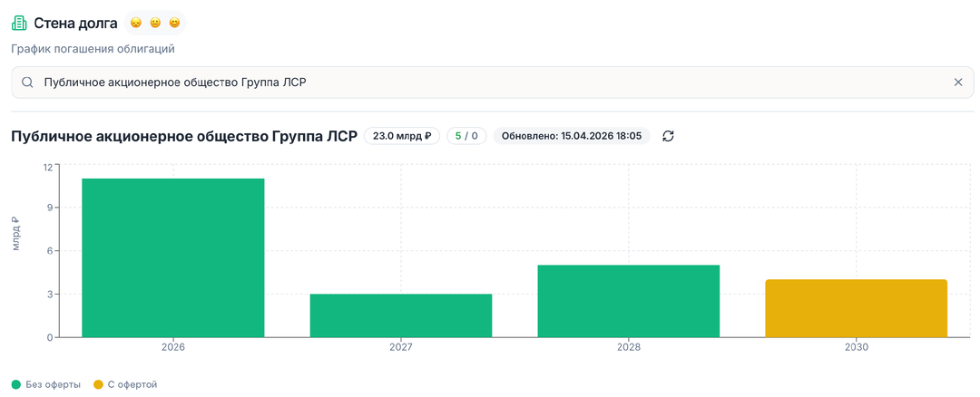Click the 2026 x-axis label
The height and width of the screenshot is (397, 980).
[x=173, y=348]
